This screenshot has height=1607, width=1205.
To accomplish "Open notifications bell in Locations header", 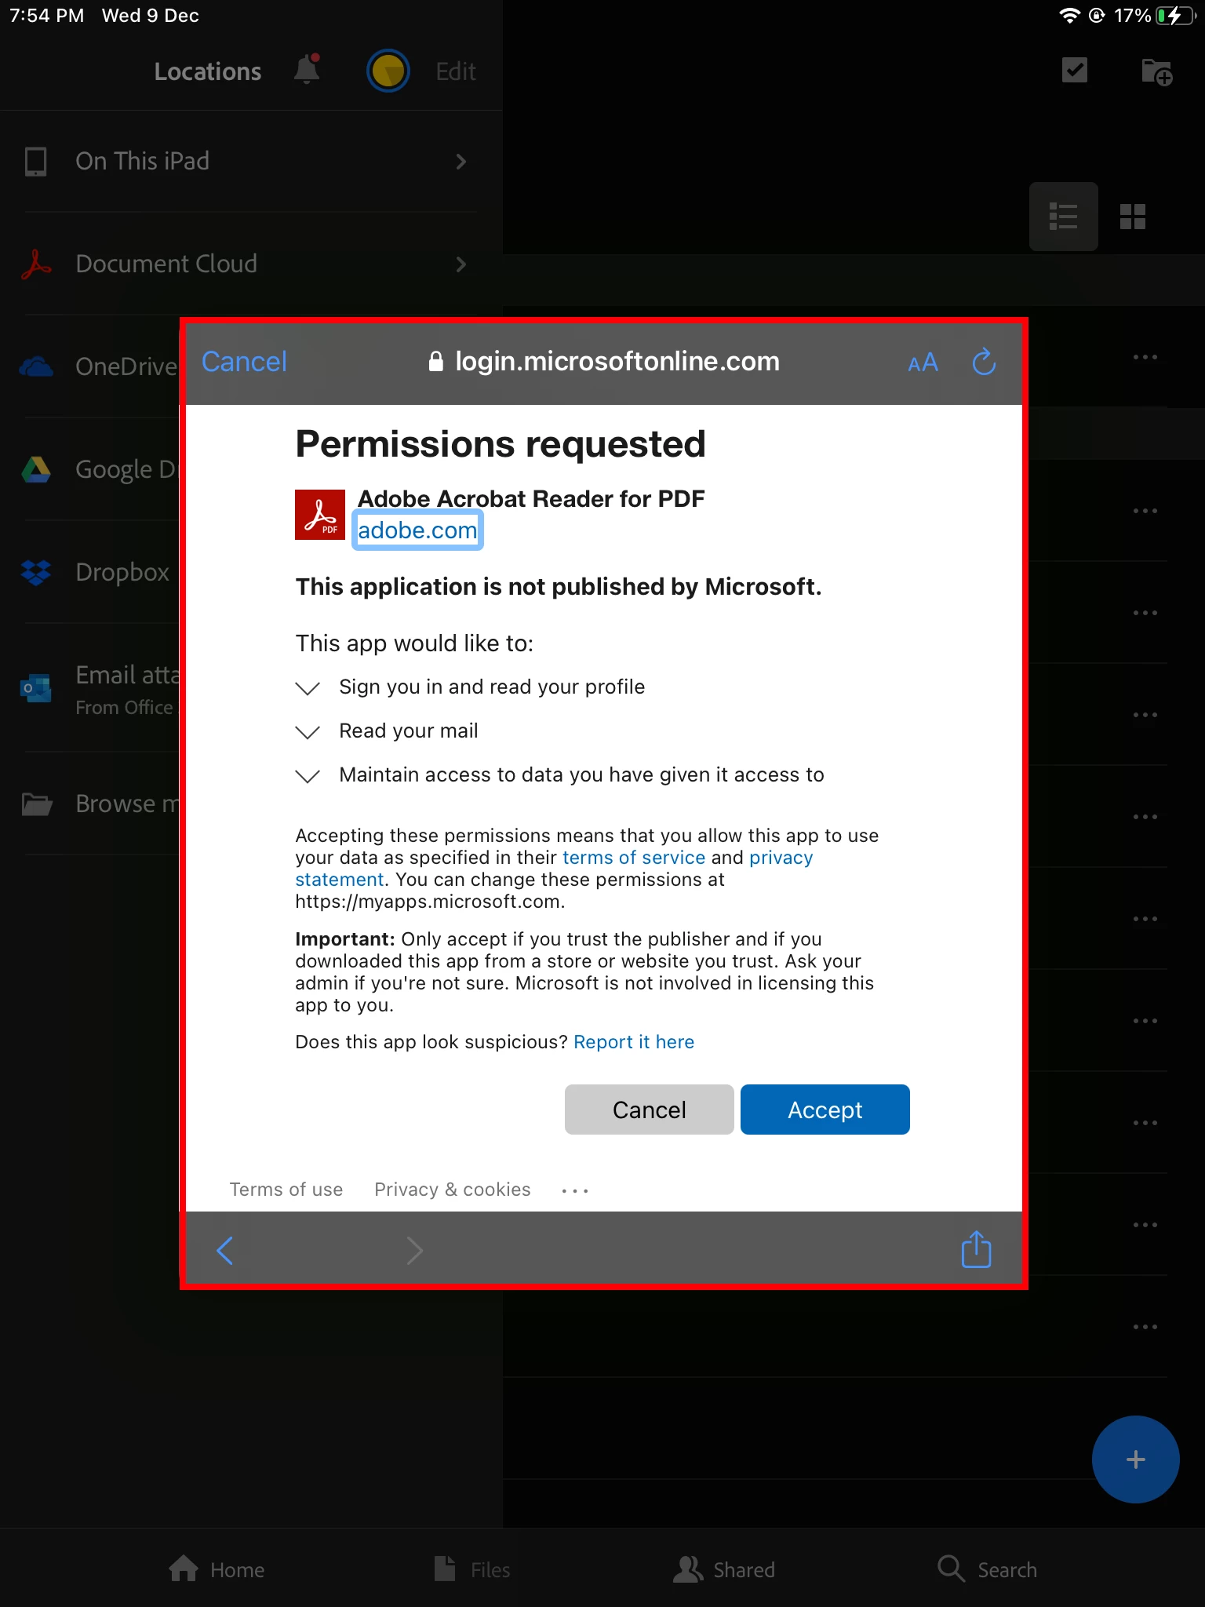I will pos(307,70).
